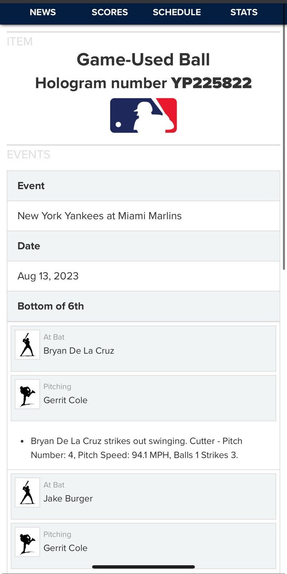
Task: Click pitcher icon directly below Bryan De La Cruz
Action: point(27,394)
